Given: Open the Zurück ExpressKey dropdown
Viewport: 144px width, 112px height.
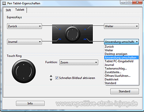Looking at the screenshot, I should (x=25, y=26).
